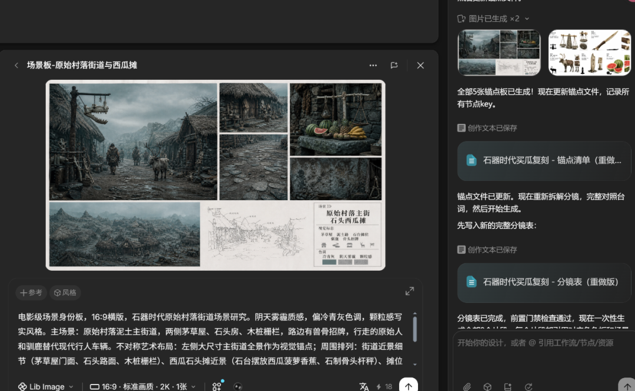Attach a file with the paperclip icon
The height and width of the screenshot is (391, 635).
[467, 386]
